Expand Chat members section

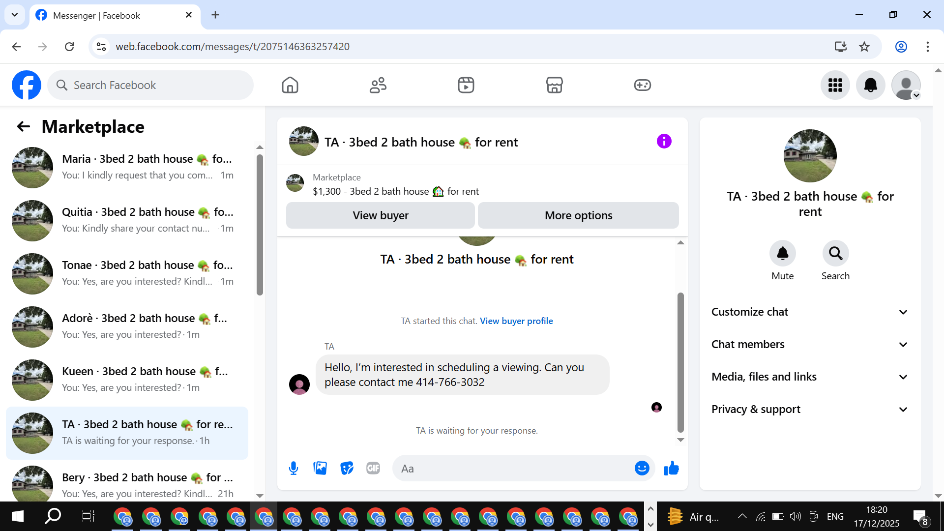coord(810,345)
